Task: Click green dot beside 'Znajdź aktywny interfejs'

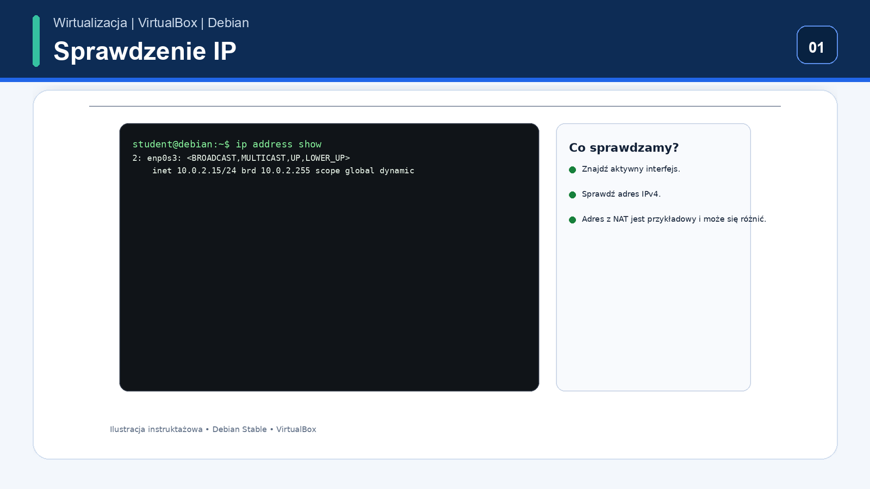Action: 572,170
